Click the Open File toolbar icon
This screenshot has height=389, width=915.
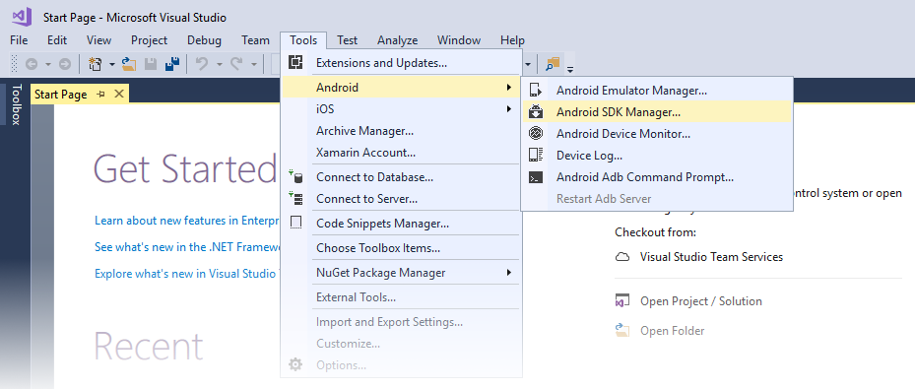tap(128, 64)
